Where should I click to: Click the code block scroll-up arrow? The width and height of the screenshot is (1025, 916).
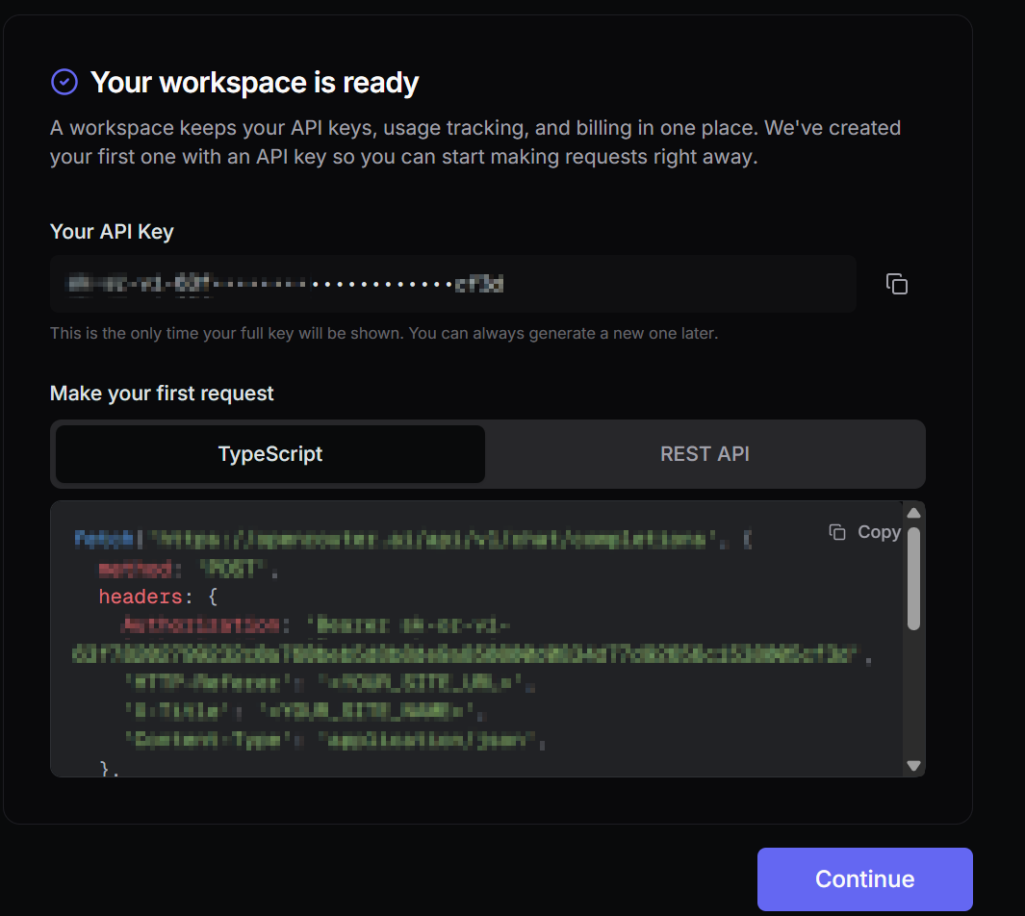[x=914, y=513]
